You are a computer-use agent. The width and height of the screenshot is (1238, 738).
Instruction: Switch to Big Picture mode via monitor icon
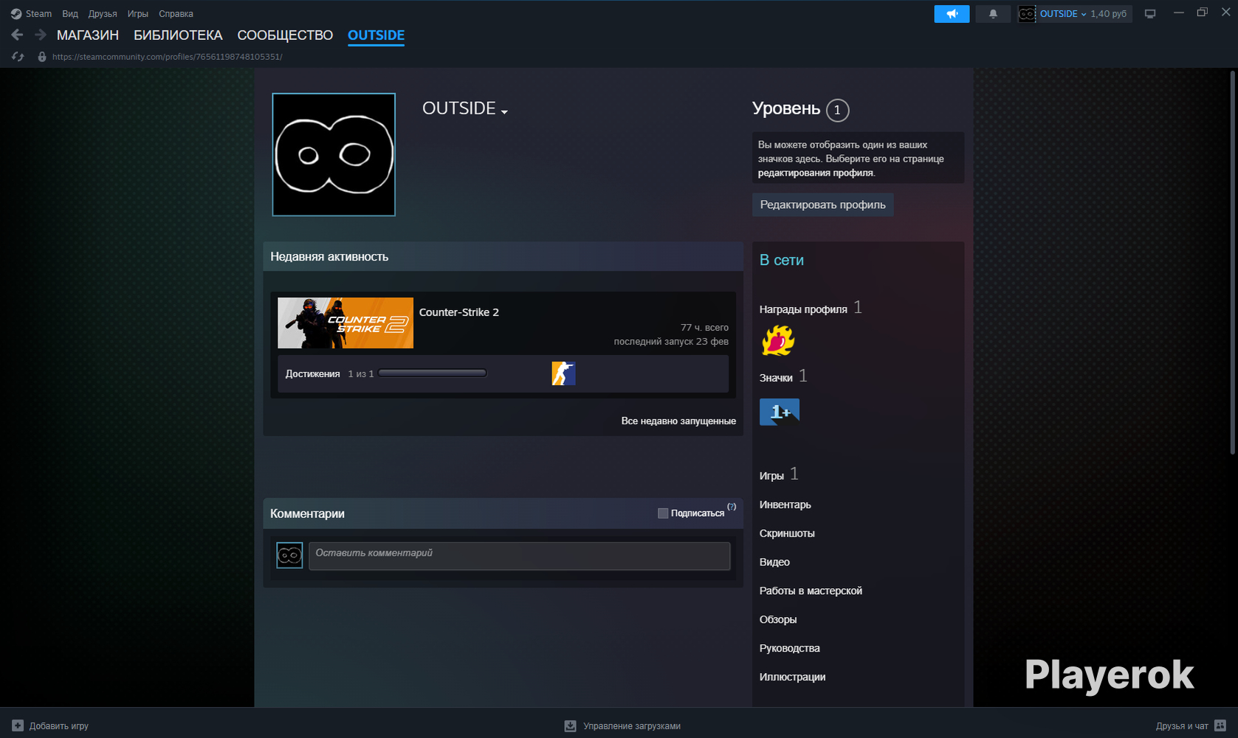coord(1150,14)
